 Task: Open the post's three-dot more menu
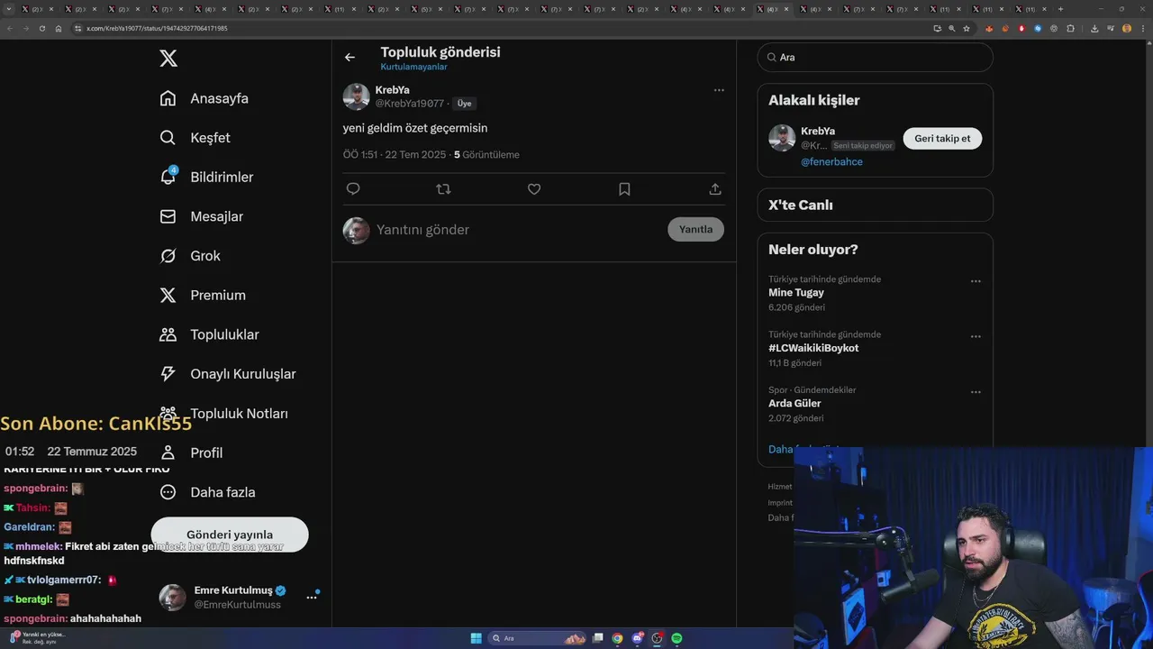(x=719, y=90)
